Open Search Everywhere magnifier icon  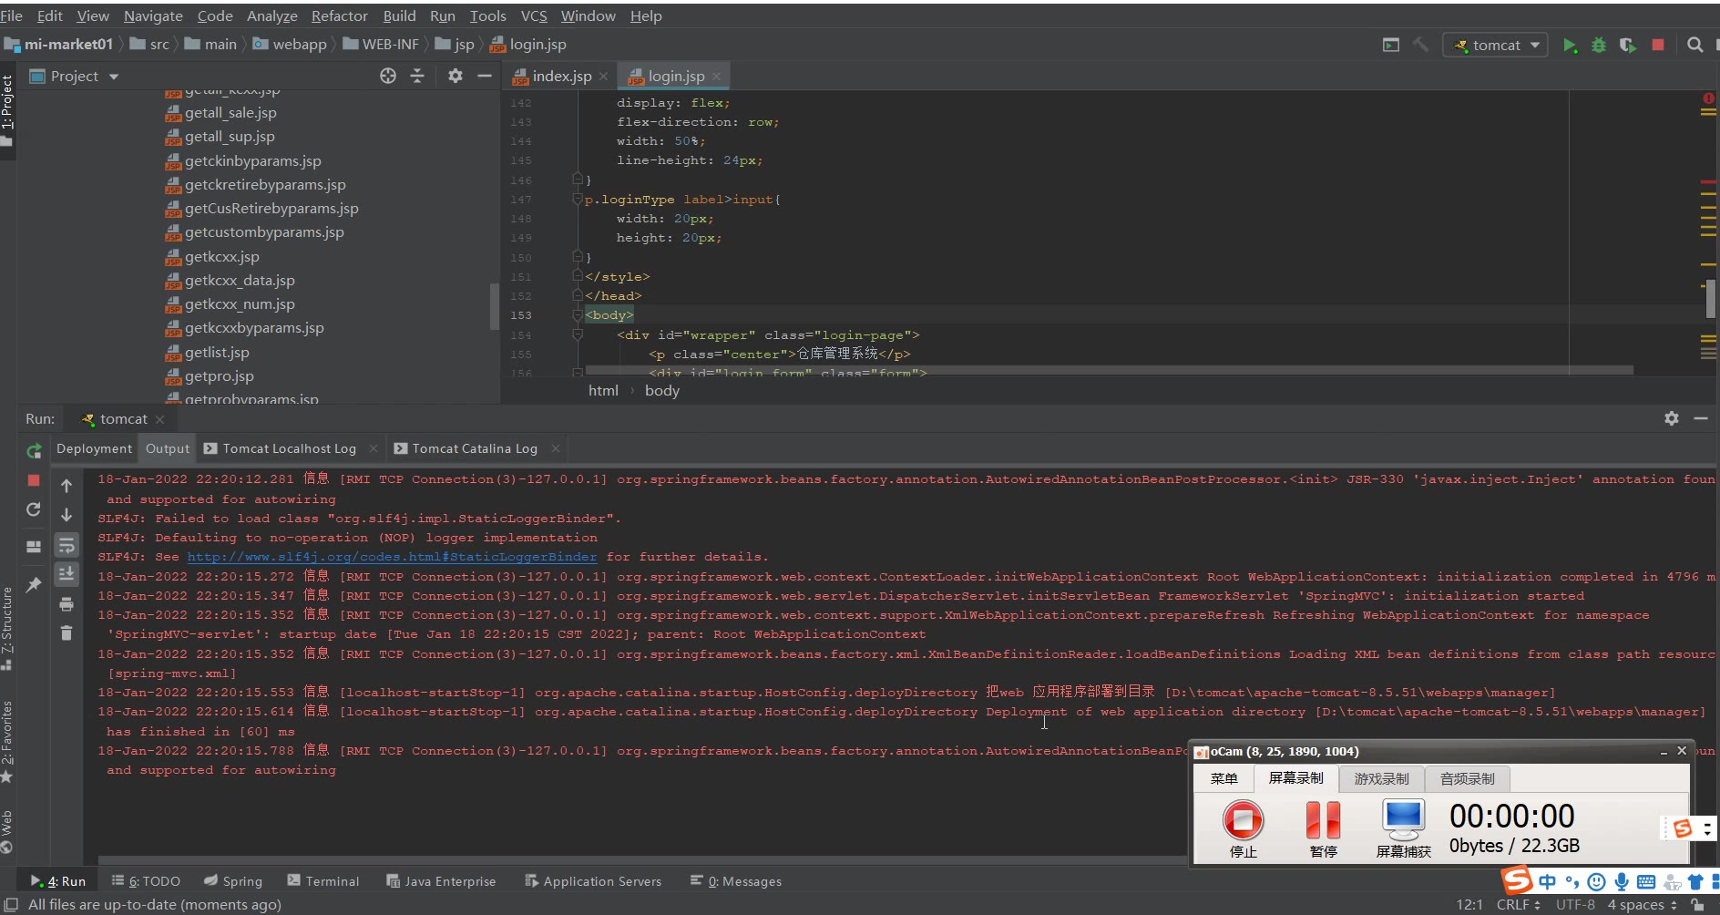[x=1694, y=45]
